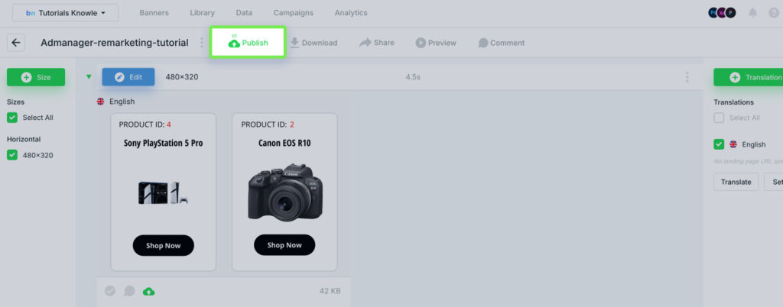Image resolution: width=783 pixels, height=307 pixels.
Task: Open the 480×320 row three-dot menu
Action: tap(687, 76)
